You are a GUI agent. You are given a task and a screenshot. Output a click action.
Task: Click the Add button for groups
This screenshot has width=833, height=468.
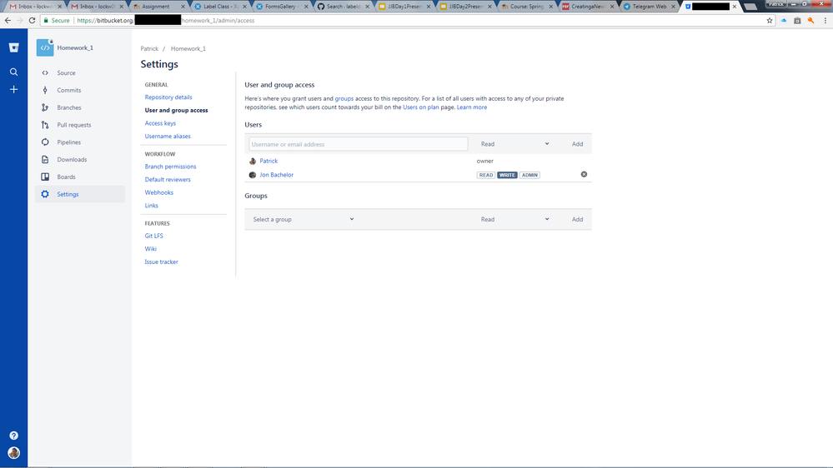click(578, 219)
